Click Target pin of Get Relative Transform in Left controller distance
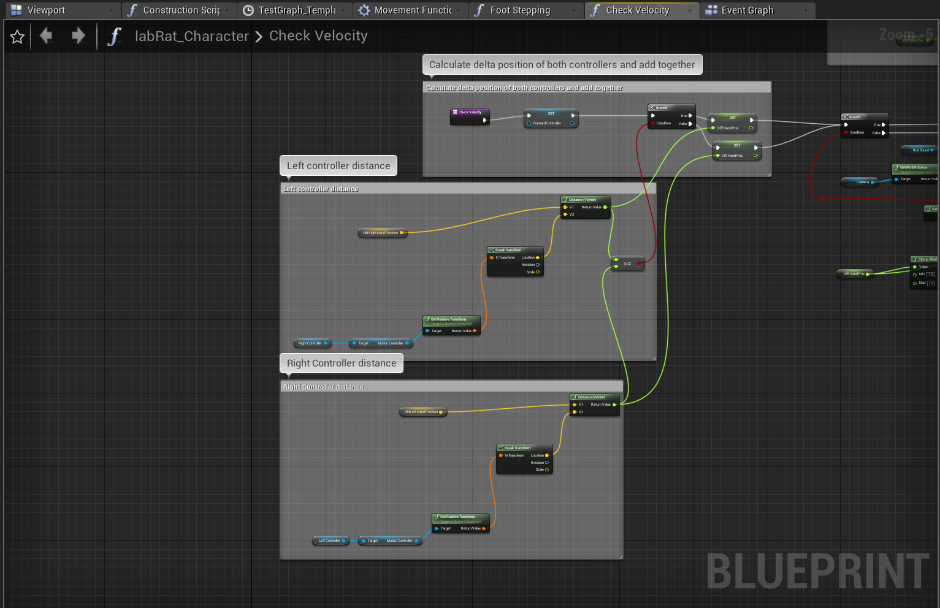The width and height of the screenshot is (940, 608). pos(427,331)
